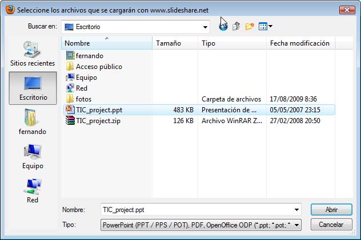Click the Firefox icon in title bar
The width and height of the screenshot is (361, 240).
coord(10,10)
